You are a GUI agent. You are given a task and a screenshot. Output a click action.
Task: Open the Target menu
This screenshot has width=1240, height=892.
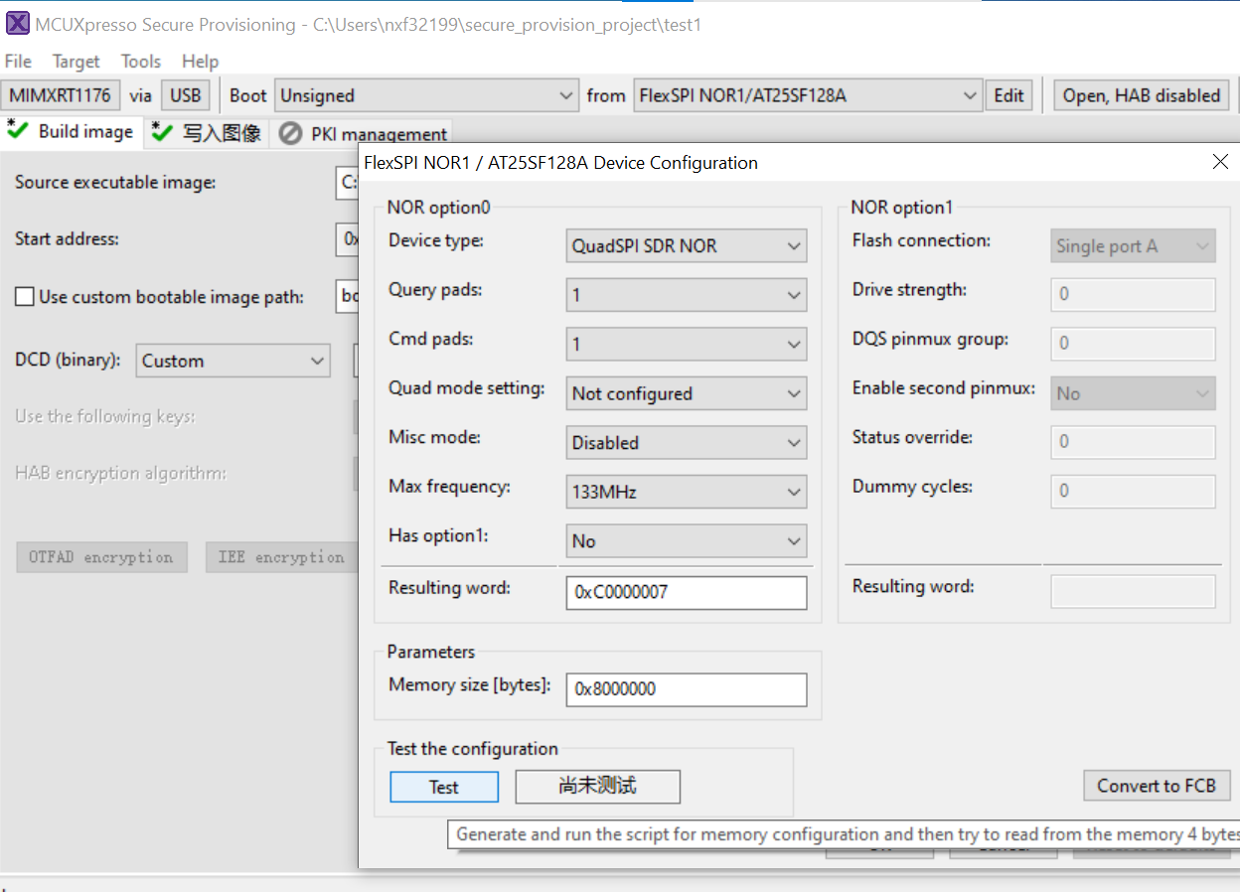(x=76, y=61)
